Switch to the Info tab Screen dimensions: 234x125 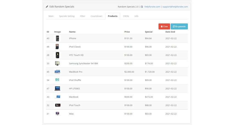pos(136,16)
